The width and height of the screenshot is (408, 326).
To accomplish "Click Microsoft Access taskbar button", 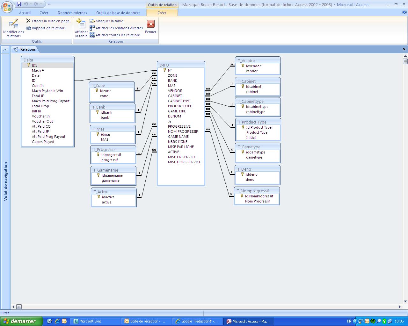I will click(x=249, y=321).
